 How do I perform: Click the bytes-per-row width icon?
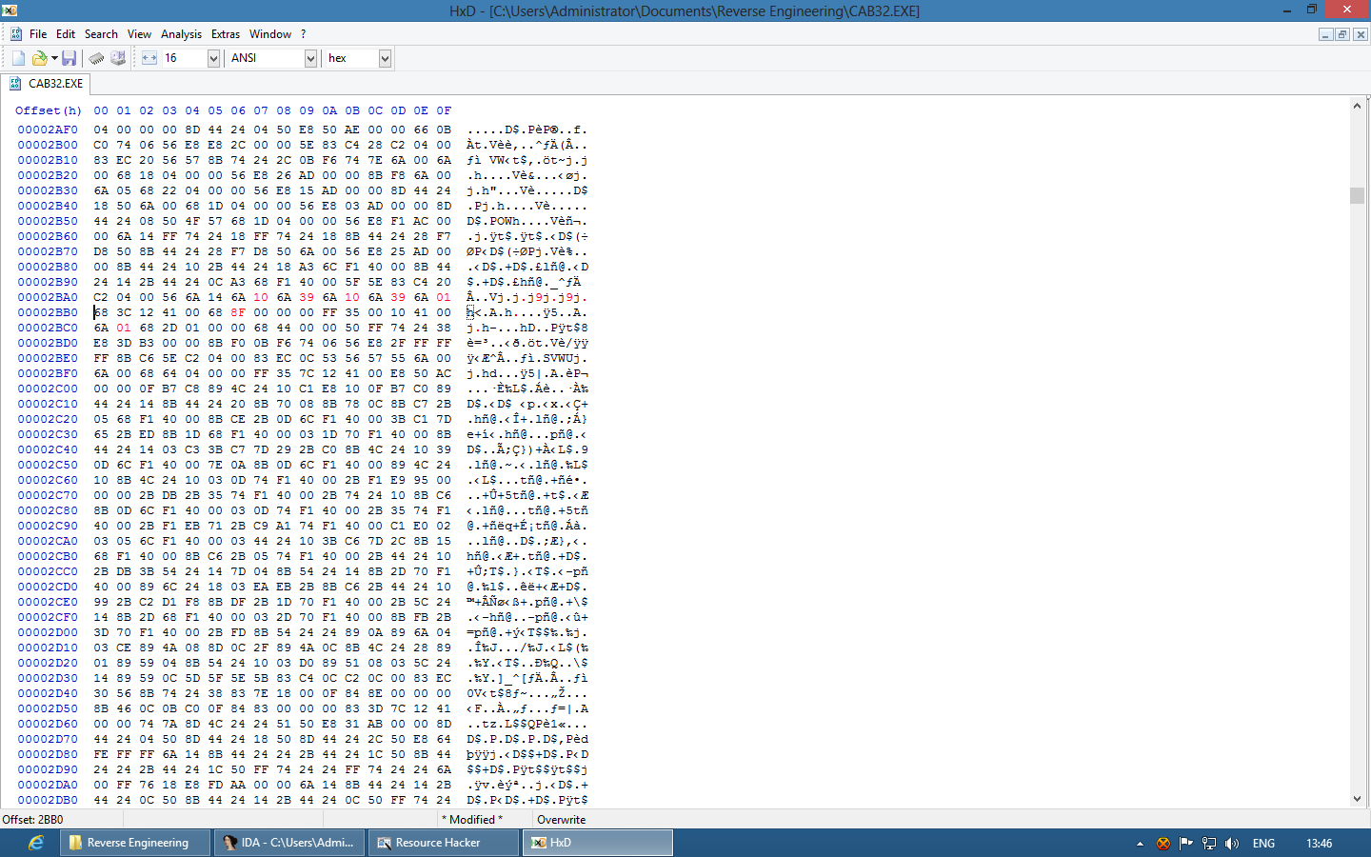[x=149, y=58]
